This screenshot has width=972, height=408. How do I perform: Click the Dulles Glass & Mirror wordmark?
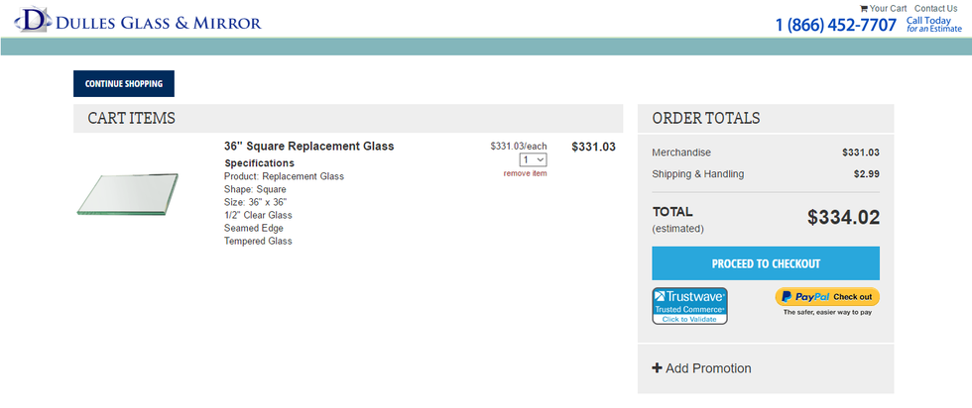159,23
